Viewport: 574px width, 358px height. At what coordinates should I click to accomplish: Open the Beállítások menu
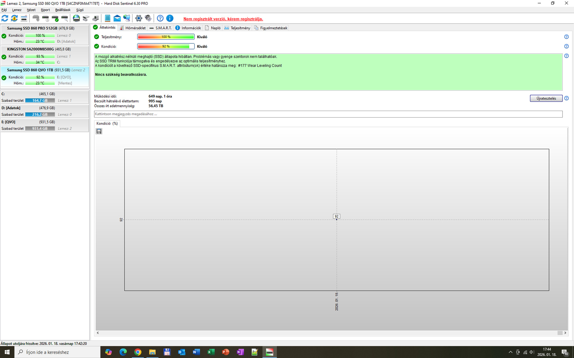point(63,10)
